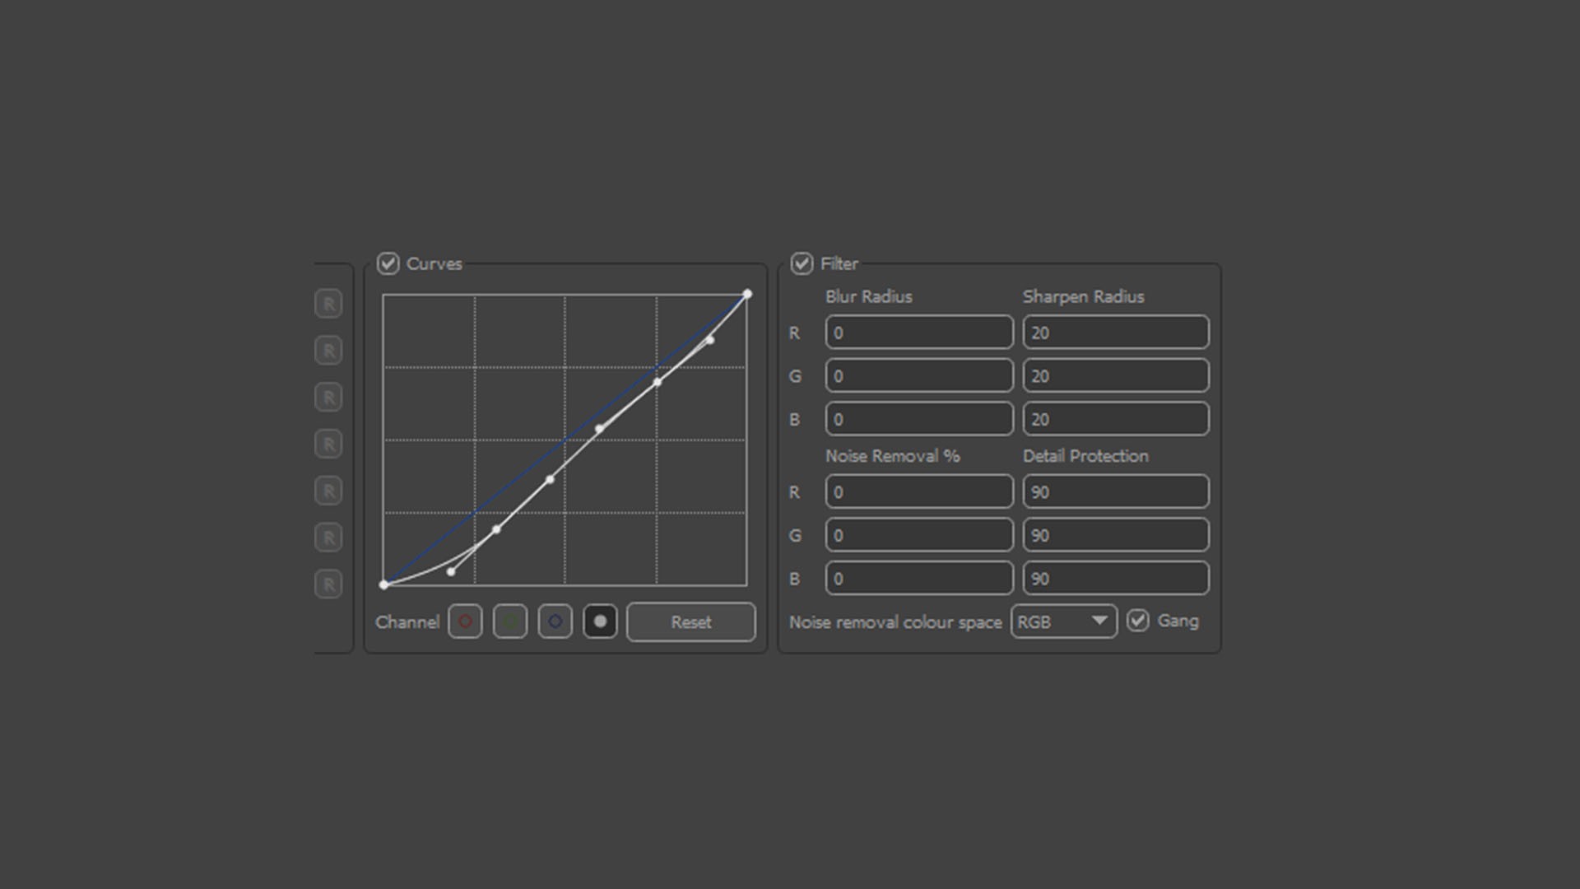The image size is (1580, 889).
Task: Open Noise removal colour space dropdown
Action: (x=1063, y=621)
